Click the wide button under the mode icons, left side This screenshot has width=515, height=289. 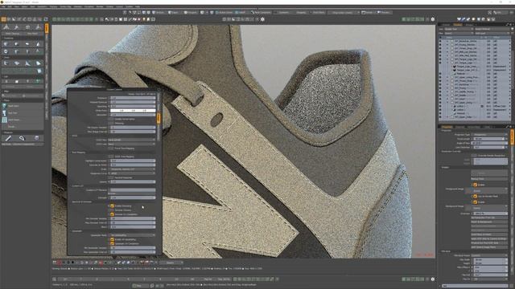pyautogui.click(x=12, y=34)
